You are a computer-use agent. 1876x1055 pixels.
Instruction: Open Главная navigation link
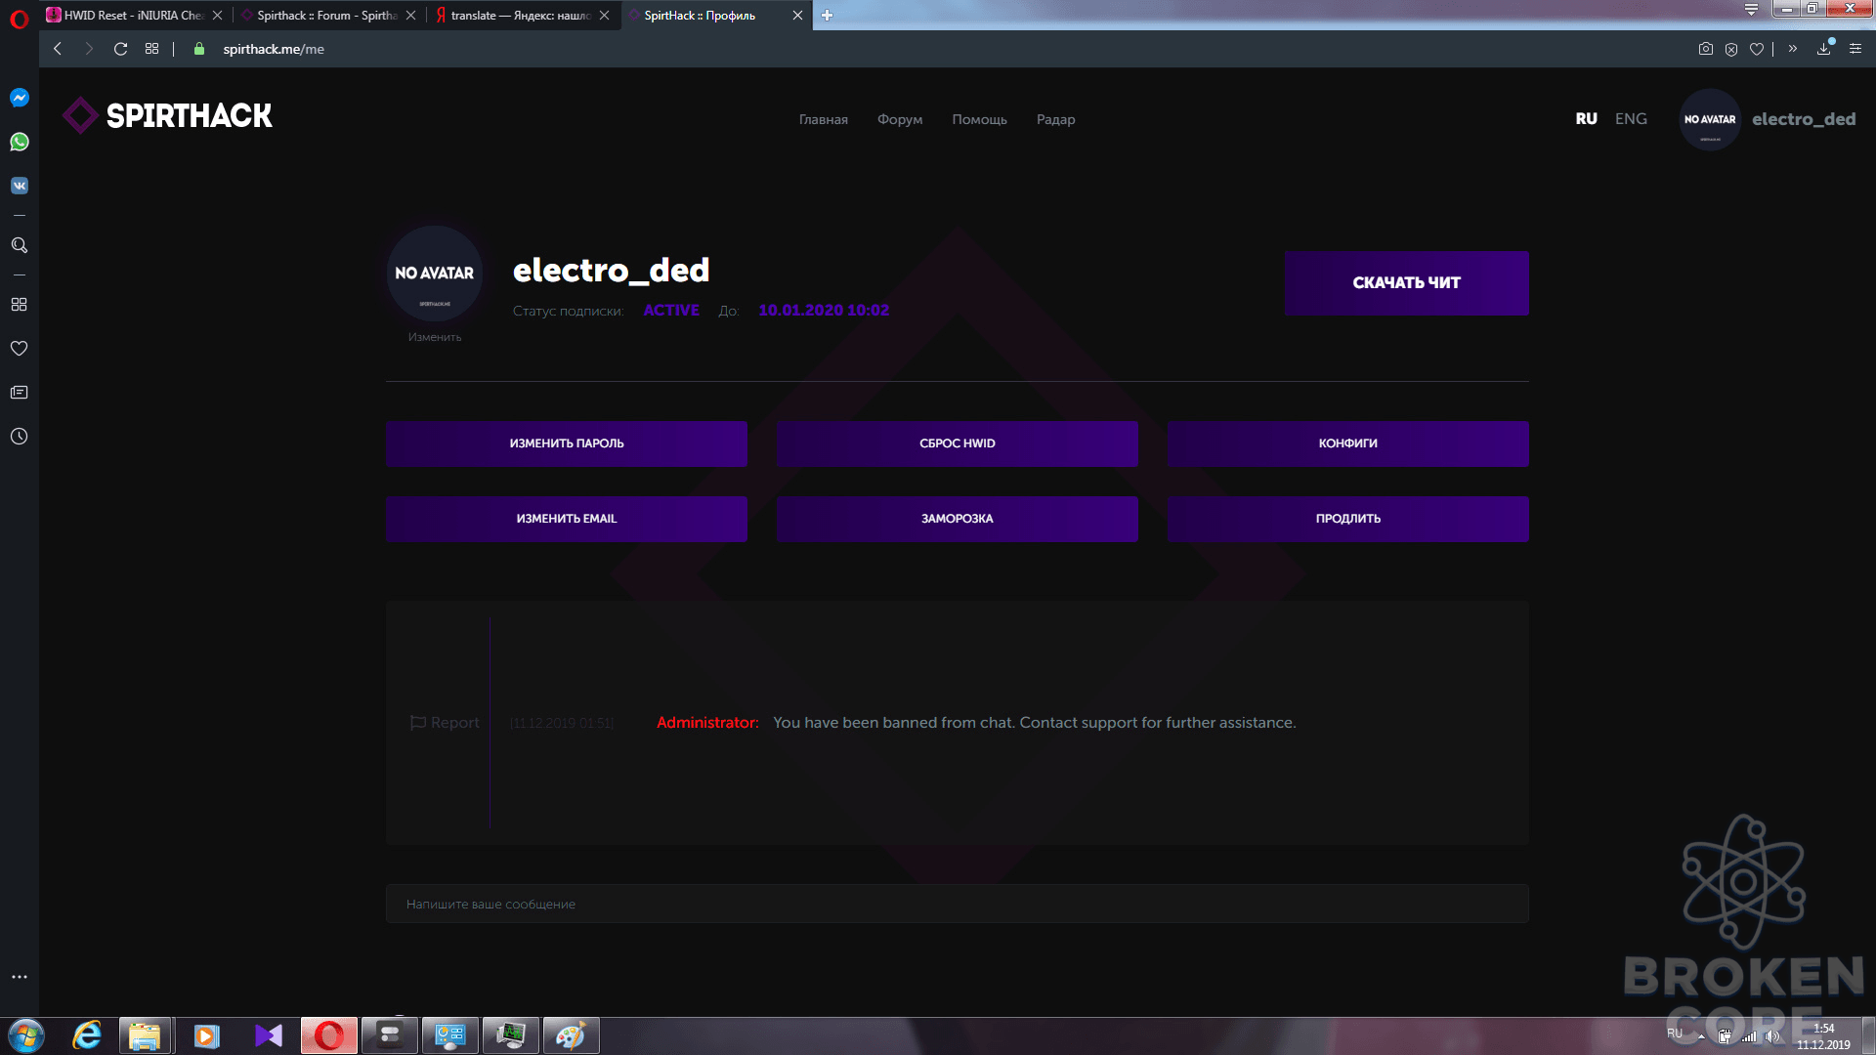[824, 119]
